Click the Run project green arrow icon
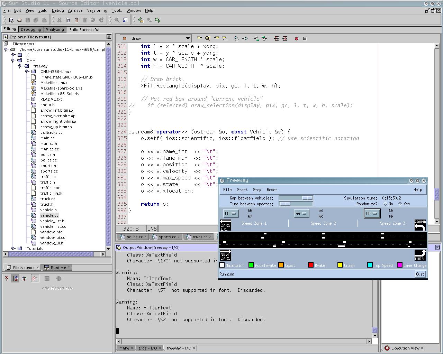 157,20
